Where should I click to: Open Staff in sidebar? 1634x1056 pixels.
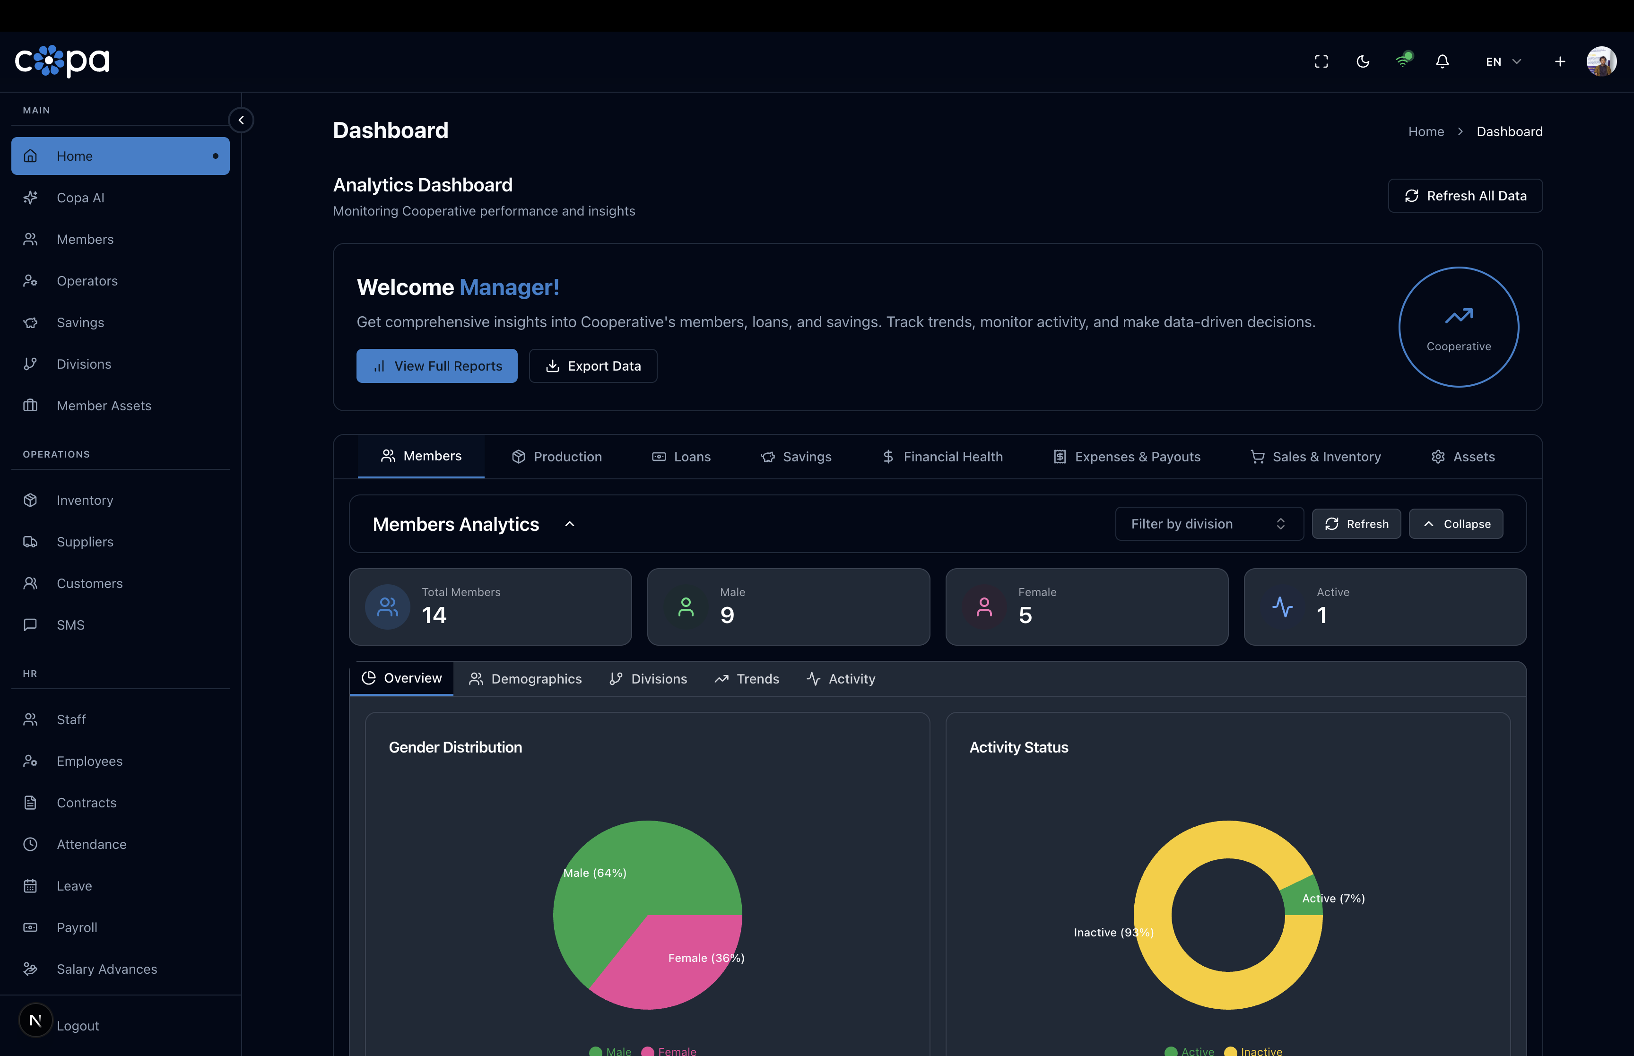[x=121, y=719]
